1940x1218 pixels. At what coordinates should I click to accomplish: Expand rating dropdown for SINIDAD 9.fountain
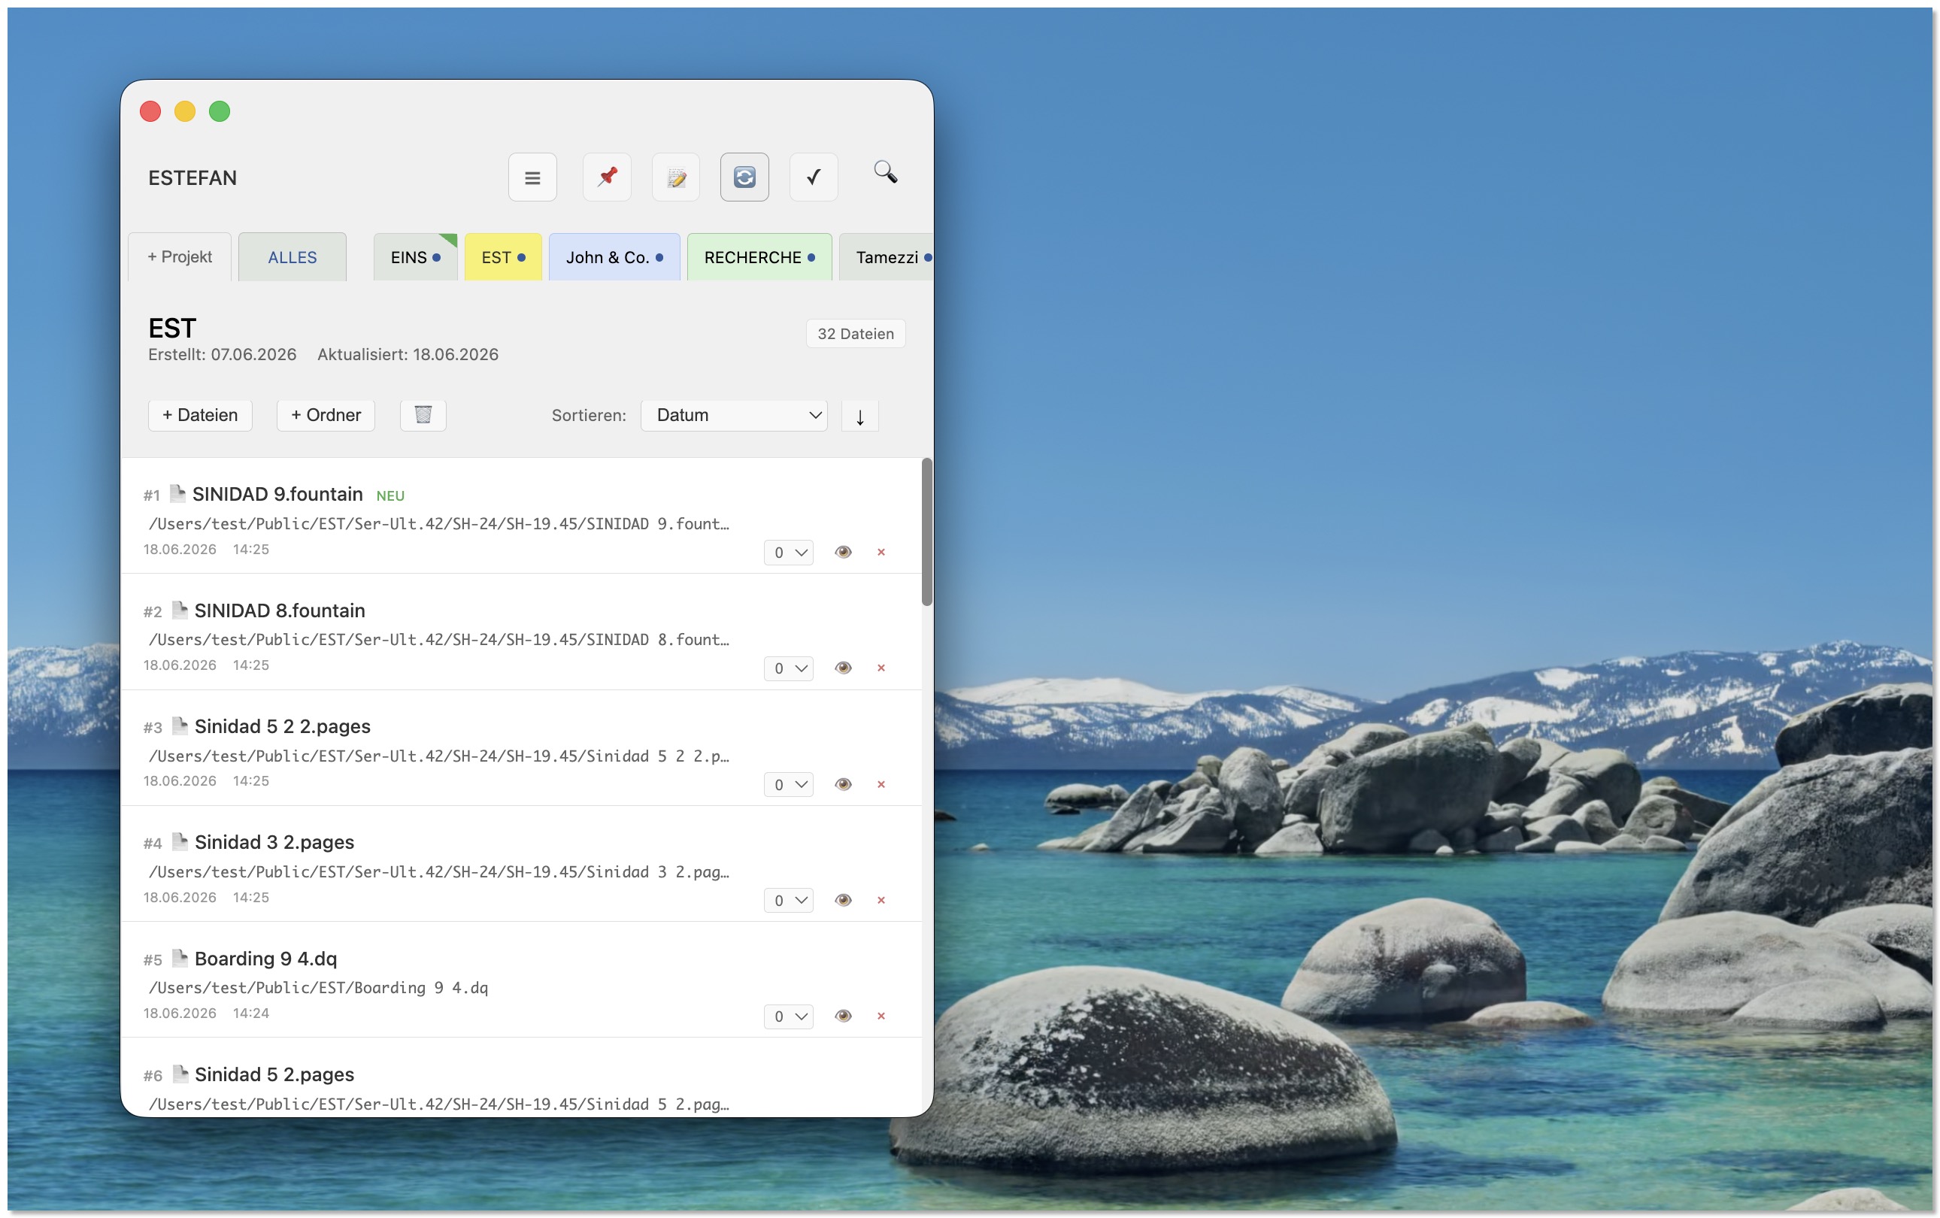point(789,553)
